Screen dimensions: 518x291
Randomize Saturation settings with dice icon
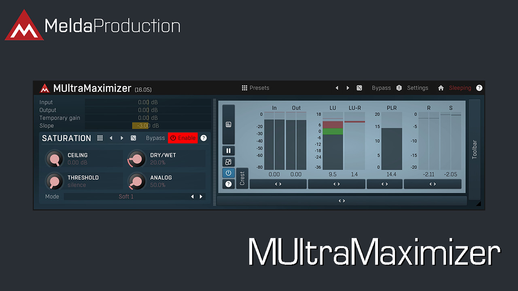133,138
